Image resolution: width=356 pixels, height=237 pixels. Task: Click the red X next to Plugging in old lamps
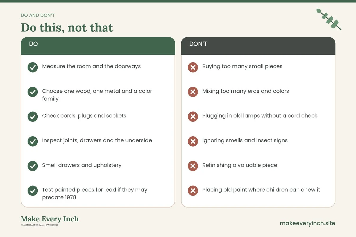(x=193, y=117)
